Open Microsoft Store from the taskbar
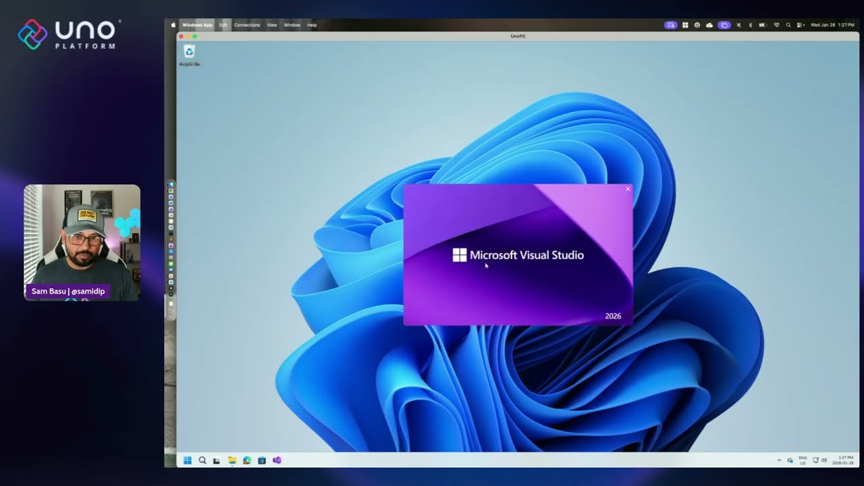The width and height of the screenshot is (864, 486). coord(262,460)
